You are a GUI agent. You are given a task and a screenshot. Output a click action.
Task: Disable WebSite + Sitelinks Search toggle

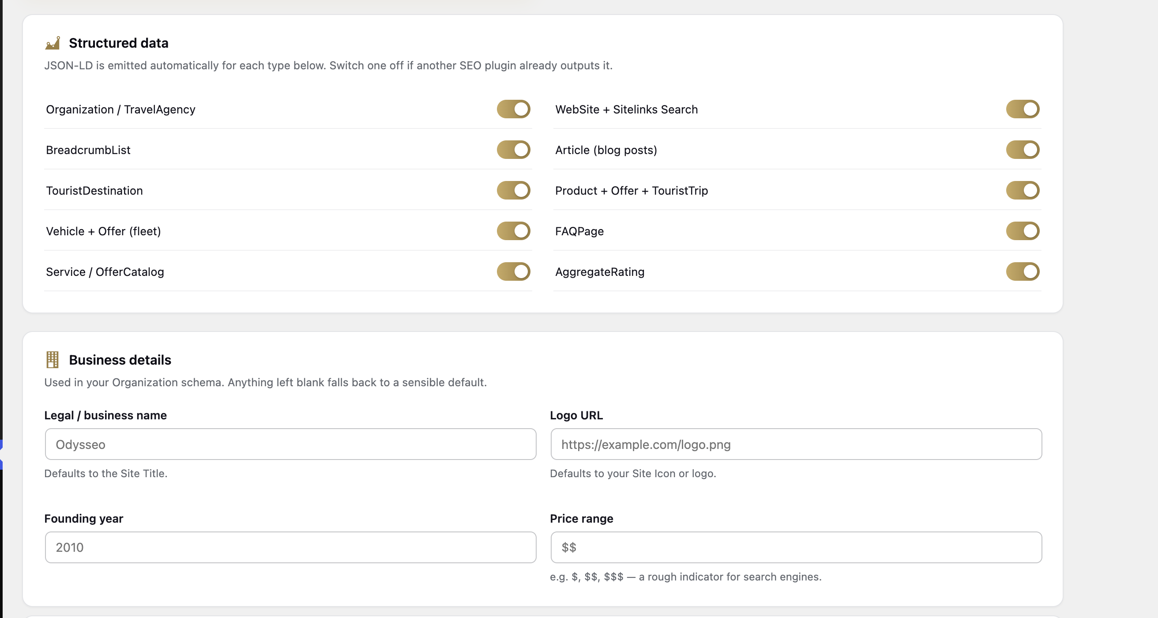click(x=1023, y=109)
